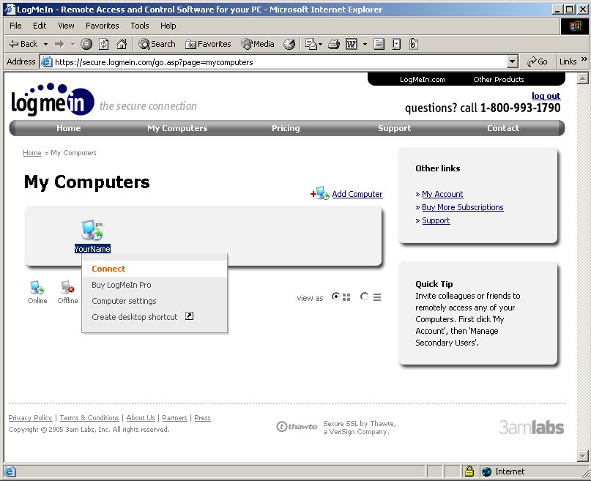Choose Create desktop shortcut menu entry

pos(155,317)
